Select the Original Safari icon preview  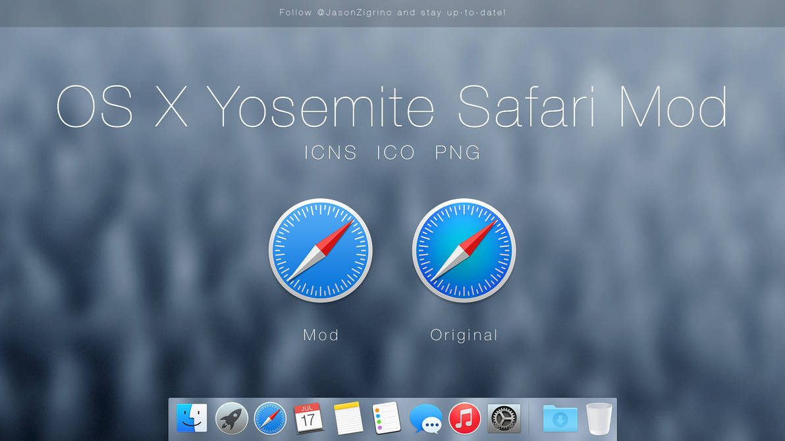tap(464, 251)
